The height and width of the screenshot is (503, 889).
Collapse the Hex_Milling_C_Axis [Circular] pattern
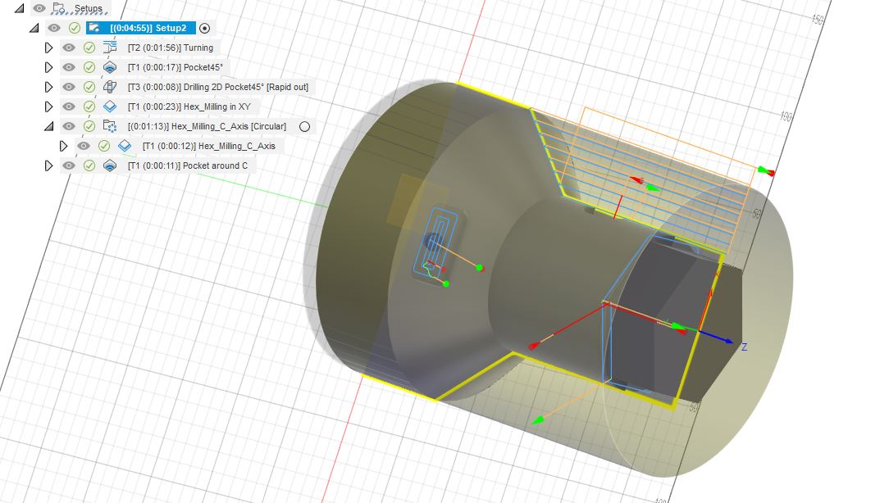tap(48, 126)
